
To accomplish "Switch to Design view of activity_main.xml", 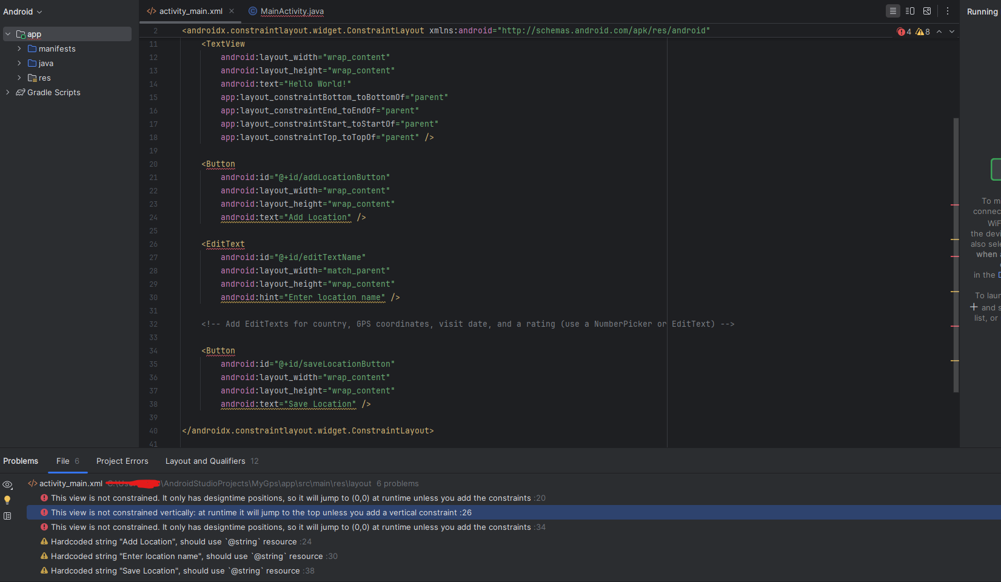I will coord(927,11).
